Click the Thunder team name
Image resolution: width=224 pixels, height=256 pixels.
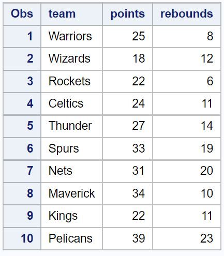tap(70, 126)
